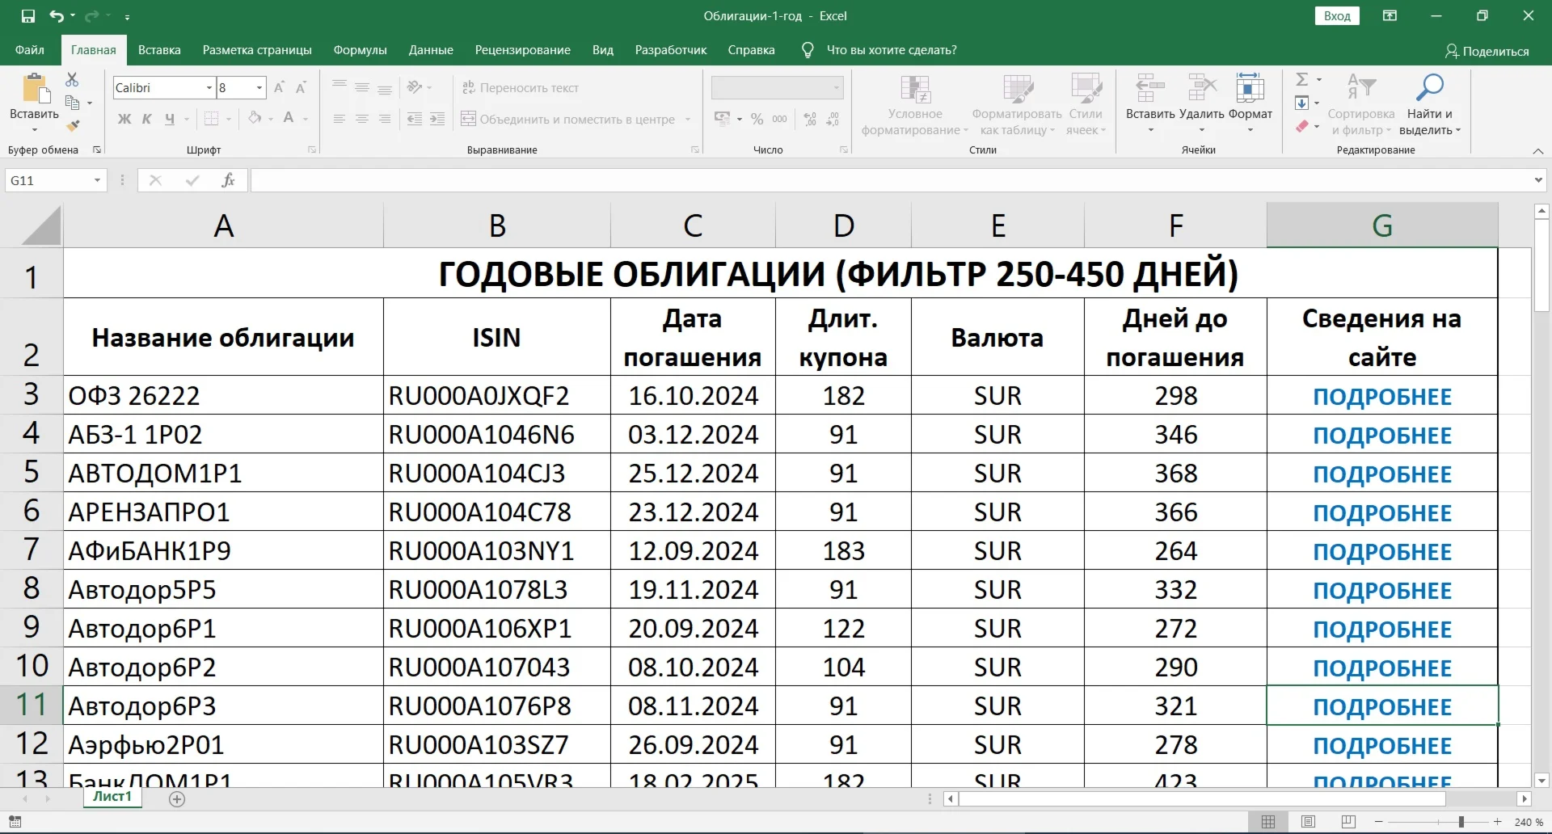Switch to the Данные ribbon tab
Viewport: 1552px width, 834px height.
[x=431, y=49]
